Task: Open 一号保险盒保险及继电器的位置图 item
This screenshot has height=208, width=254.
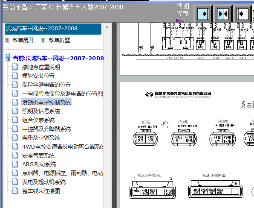Action: pyautogui.click(x=62, y=94)
